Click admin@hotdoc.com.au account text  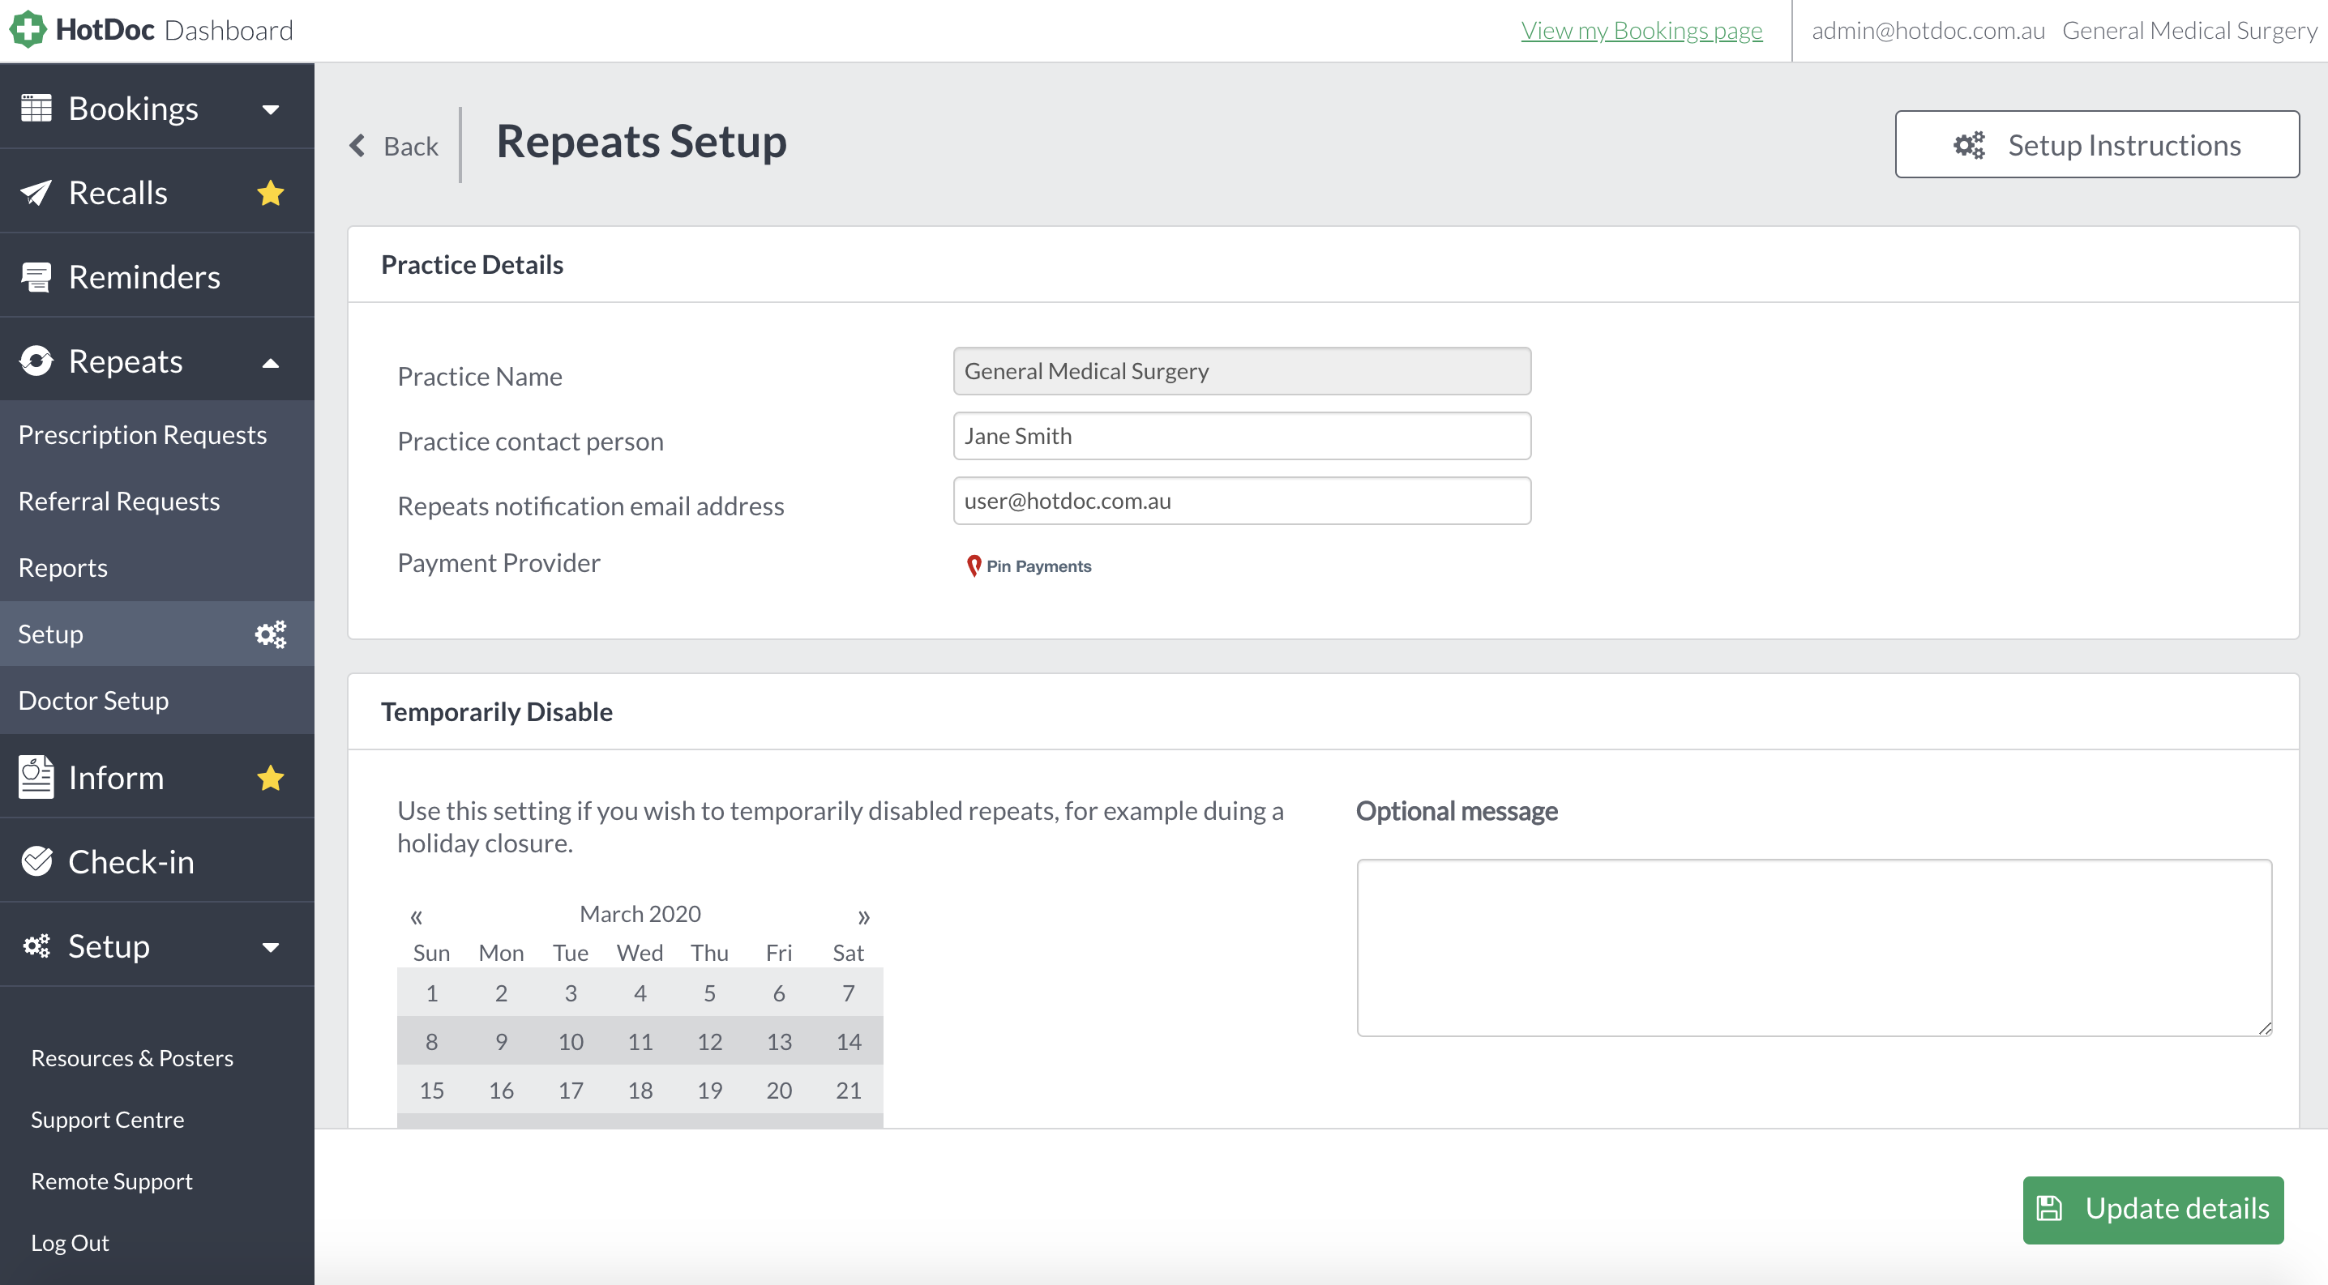coord(1928,30)
